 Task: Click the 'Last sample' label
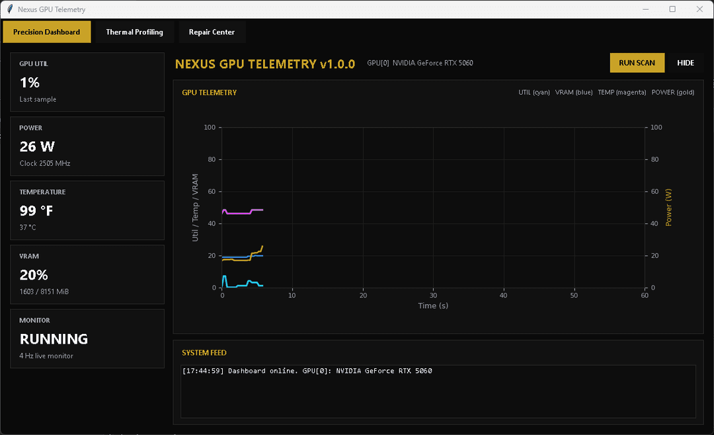click(38, 99)
